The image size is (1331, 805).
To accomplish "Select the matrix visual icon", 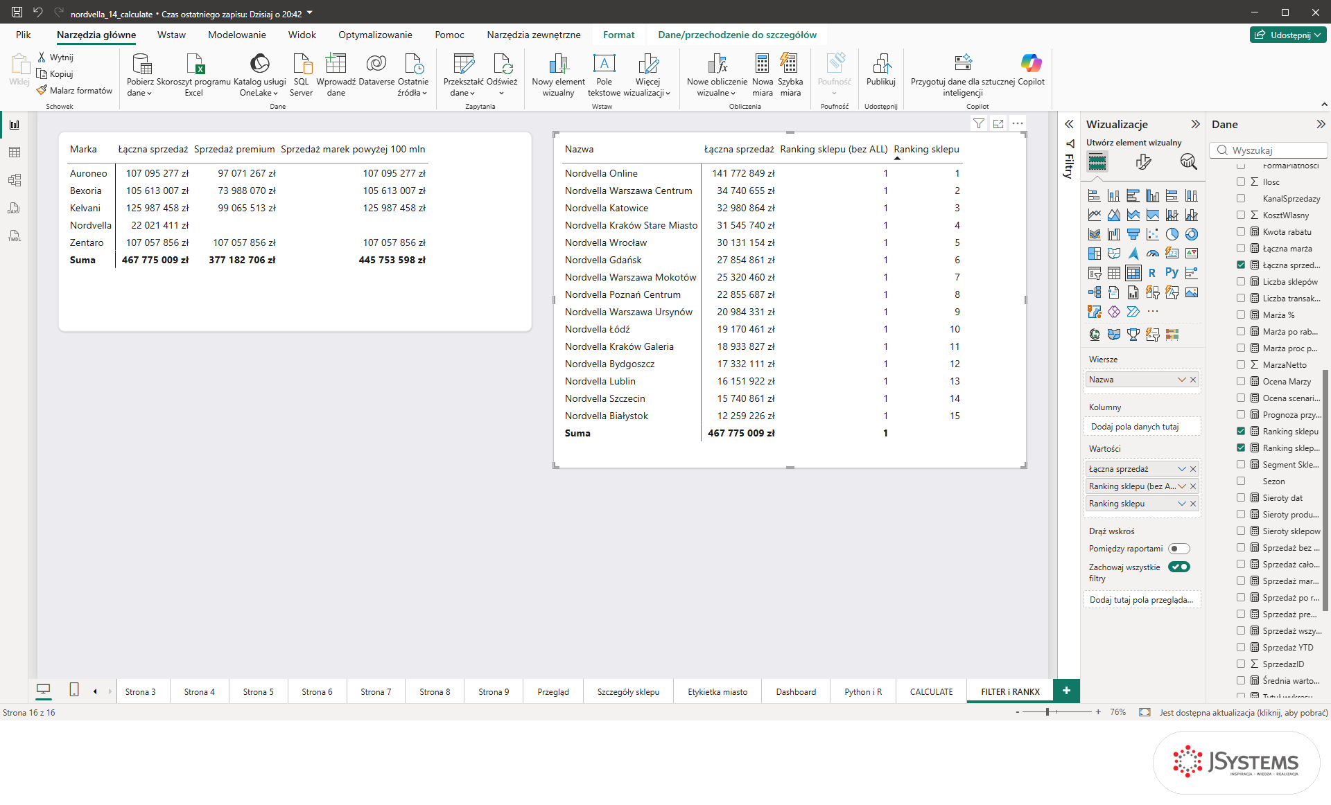I will 1133,273.
